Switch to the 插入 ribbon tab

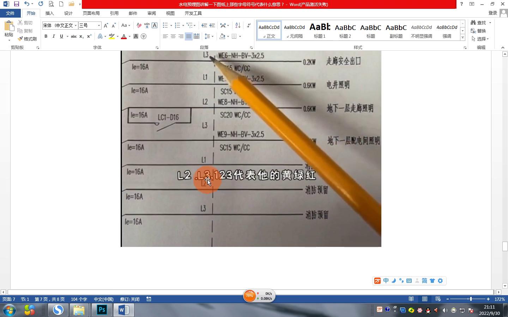[50, 13]
